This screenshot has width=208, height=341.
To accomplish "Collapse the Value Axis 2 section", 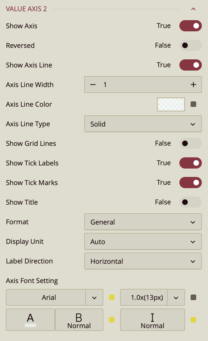I will point(193,9).
